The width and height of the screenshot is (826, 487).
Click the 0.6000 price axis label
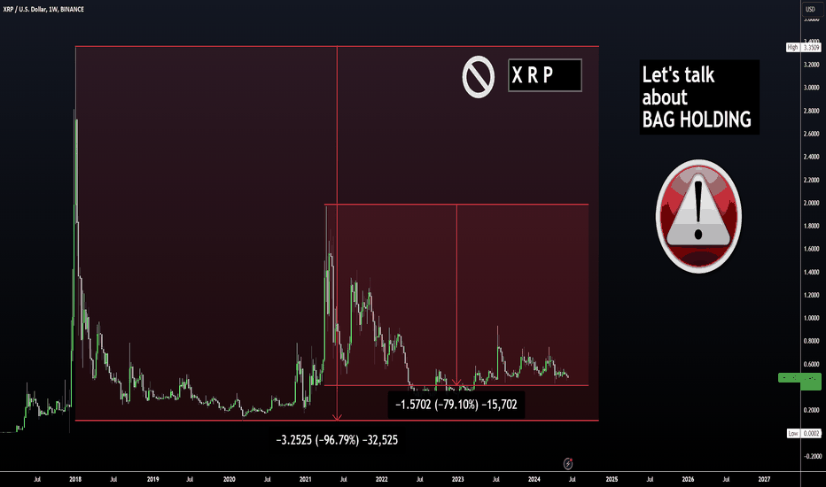coord(811,364)
